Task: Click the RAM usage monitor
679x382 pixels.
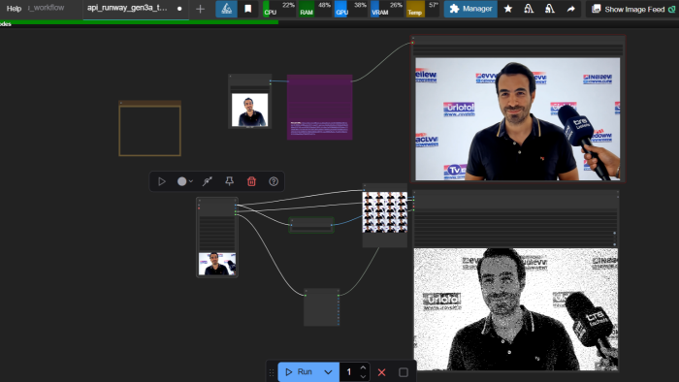Action: 315,9
